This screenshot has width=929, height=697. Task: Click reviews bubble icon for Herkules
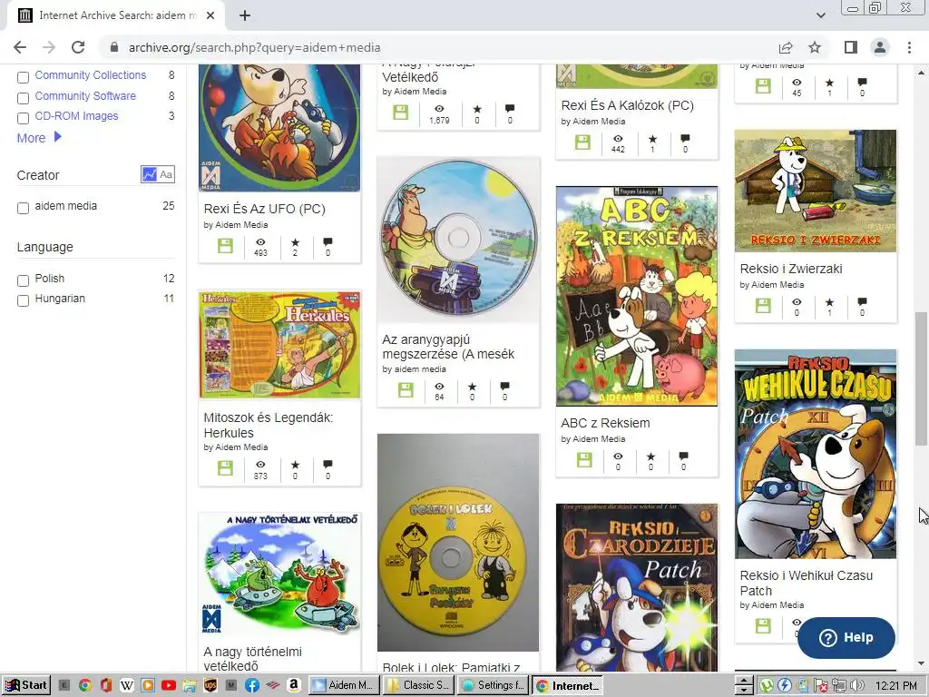click(x=328, y=464)
